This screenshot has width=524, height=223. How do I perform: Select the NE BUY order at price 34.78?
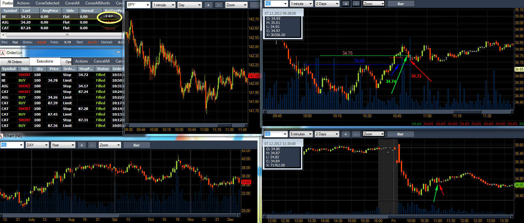pos(61,80)
